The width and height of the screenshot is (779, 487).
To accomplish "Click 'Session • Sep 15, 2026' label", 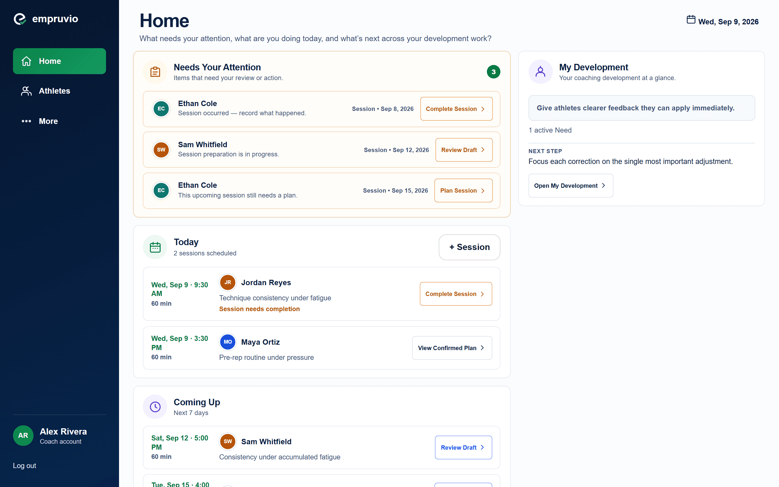I will coord(395,190).
